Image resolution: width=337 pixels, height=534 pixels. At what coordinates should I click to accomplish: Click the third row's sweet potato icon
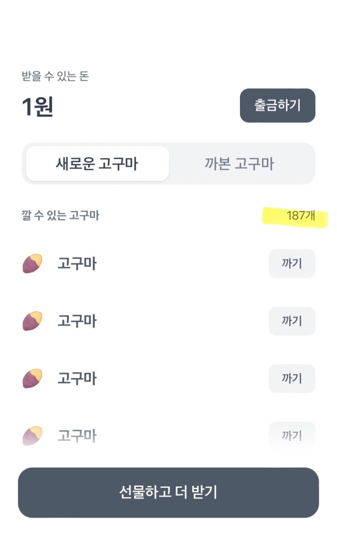tap(32, 379)
